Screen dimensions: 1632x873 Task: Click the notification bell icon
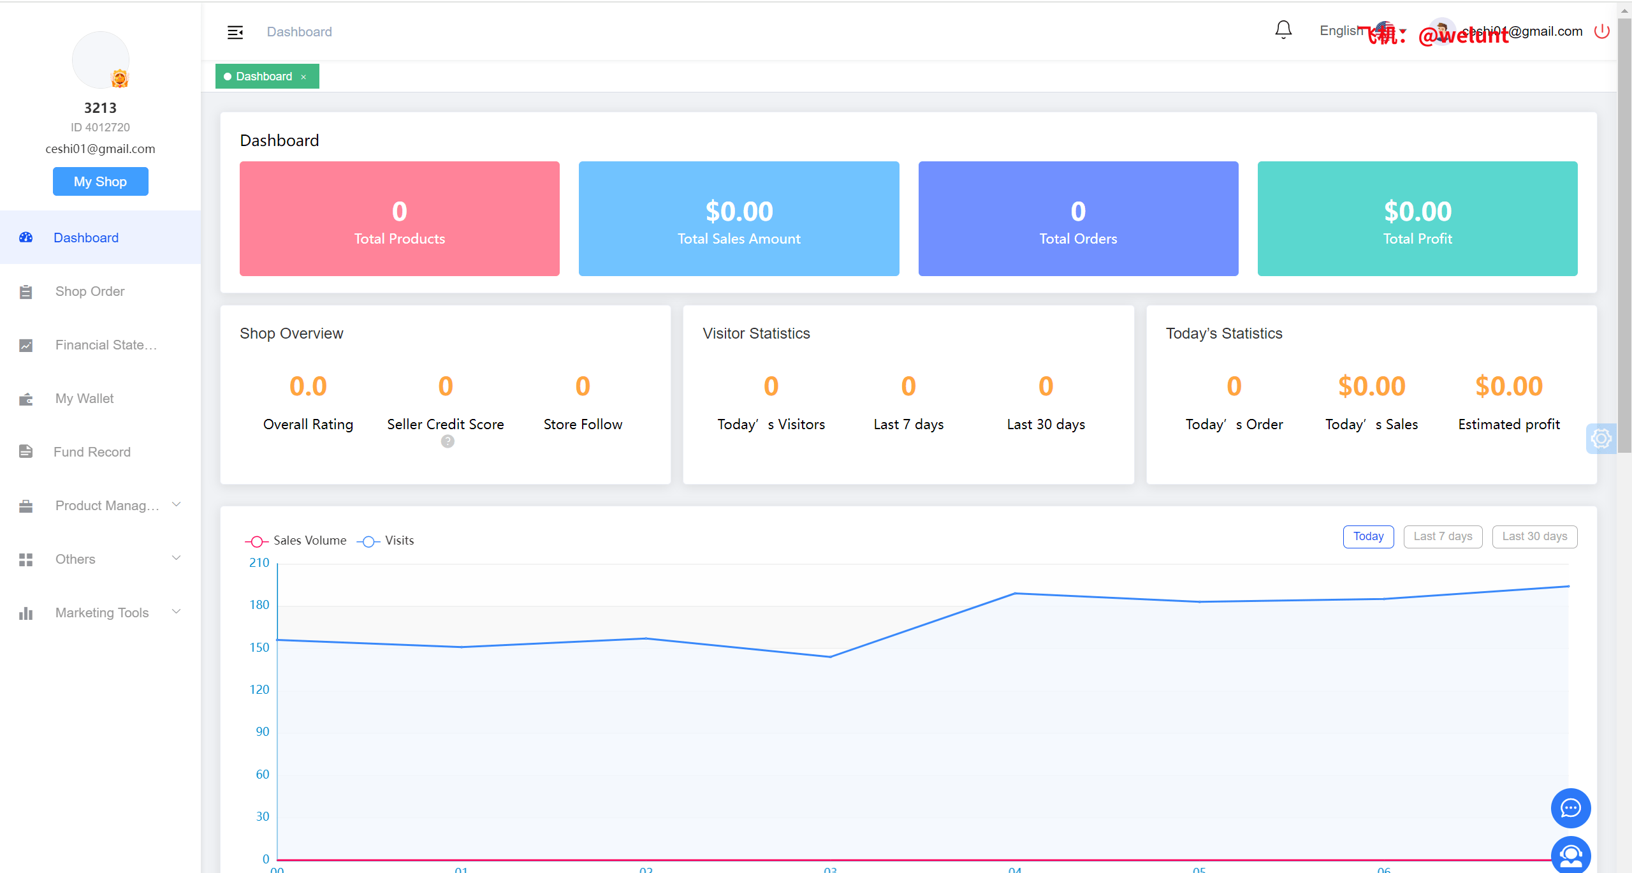1283,30
